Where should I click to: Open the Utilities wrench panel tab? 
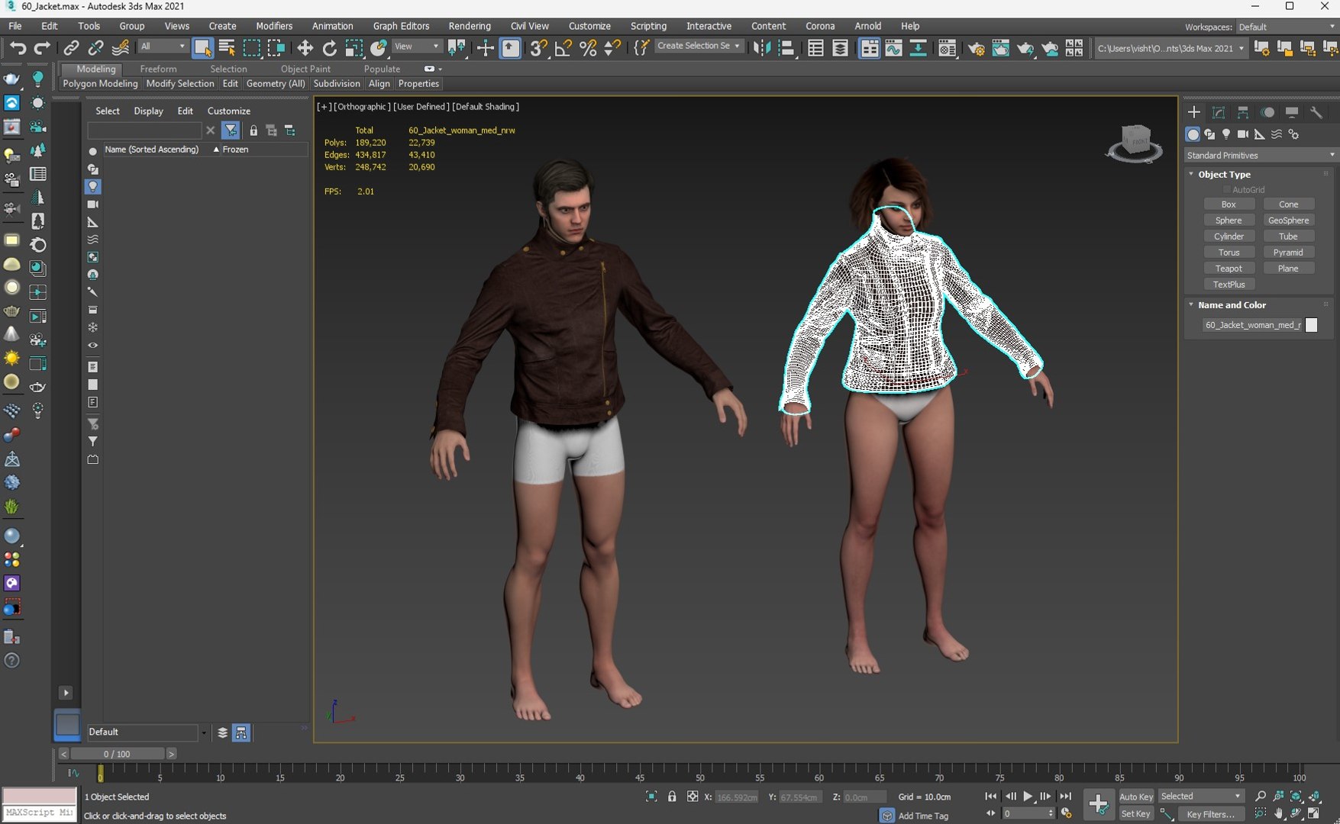1316,112
